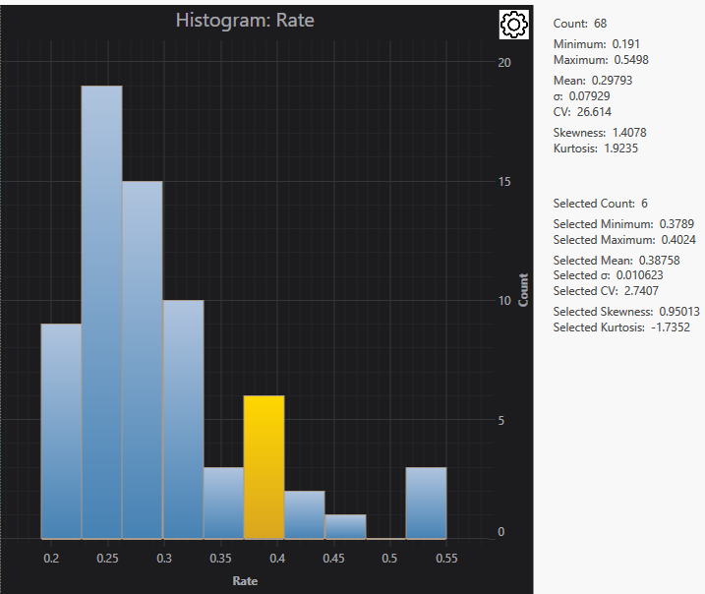The image size is (705, 594).
Task: Select the "Minimum: 0.191" value
Action: [x=596, y=44]
